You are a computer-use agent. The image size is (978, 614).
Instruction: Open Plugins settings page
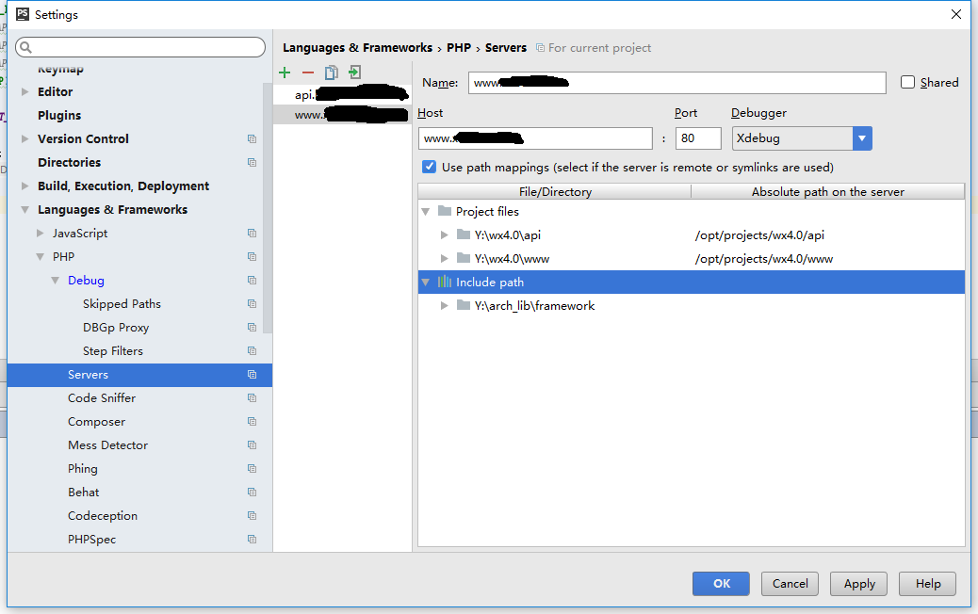click(x=59, y=115)
